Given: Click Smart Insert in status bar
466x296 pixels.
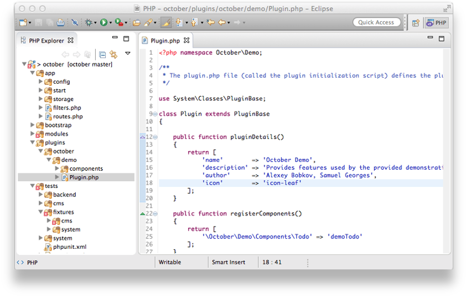Looking at the screenshot, I should point(228,262).
